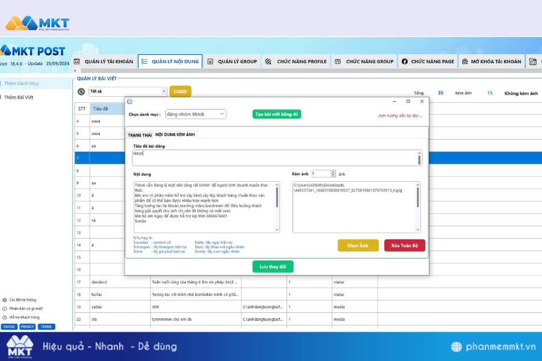
Task: Open Phiên bản có gì mới
Action: (26, 309)
